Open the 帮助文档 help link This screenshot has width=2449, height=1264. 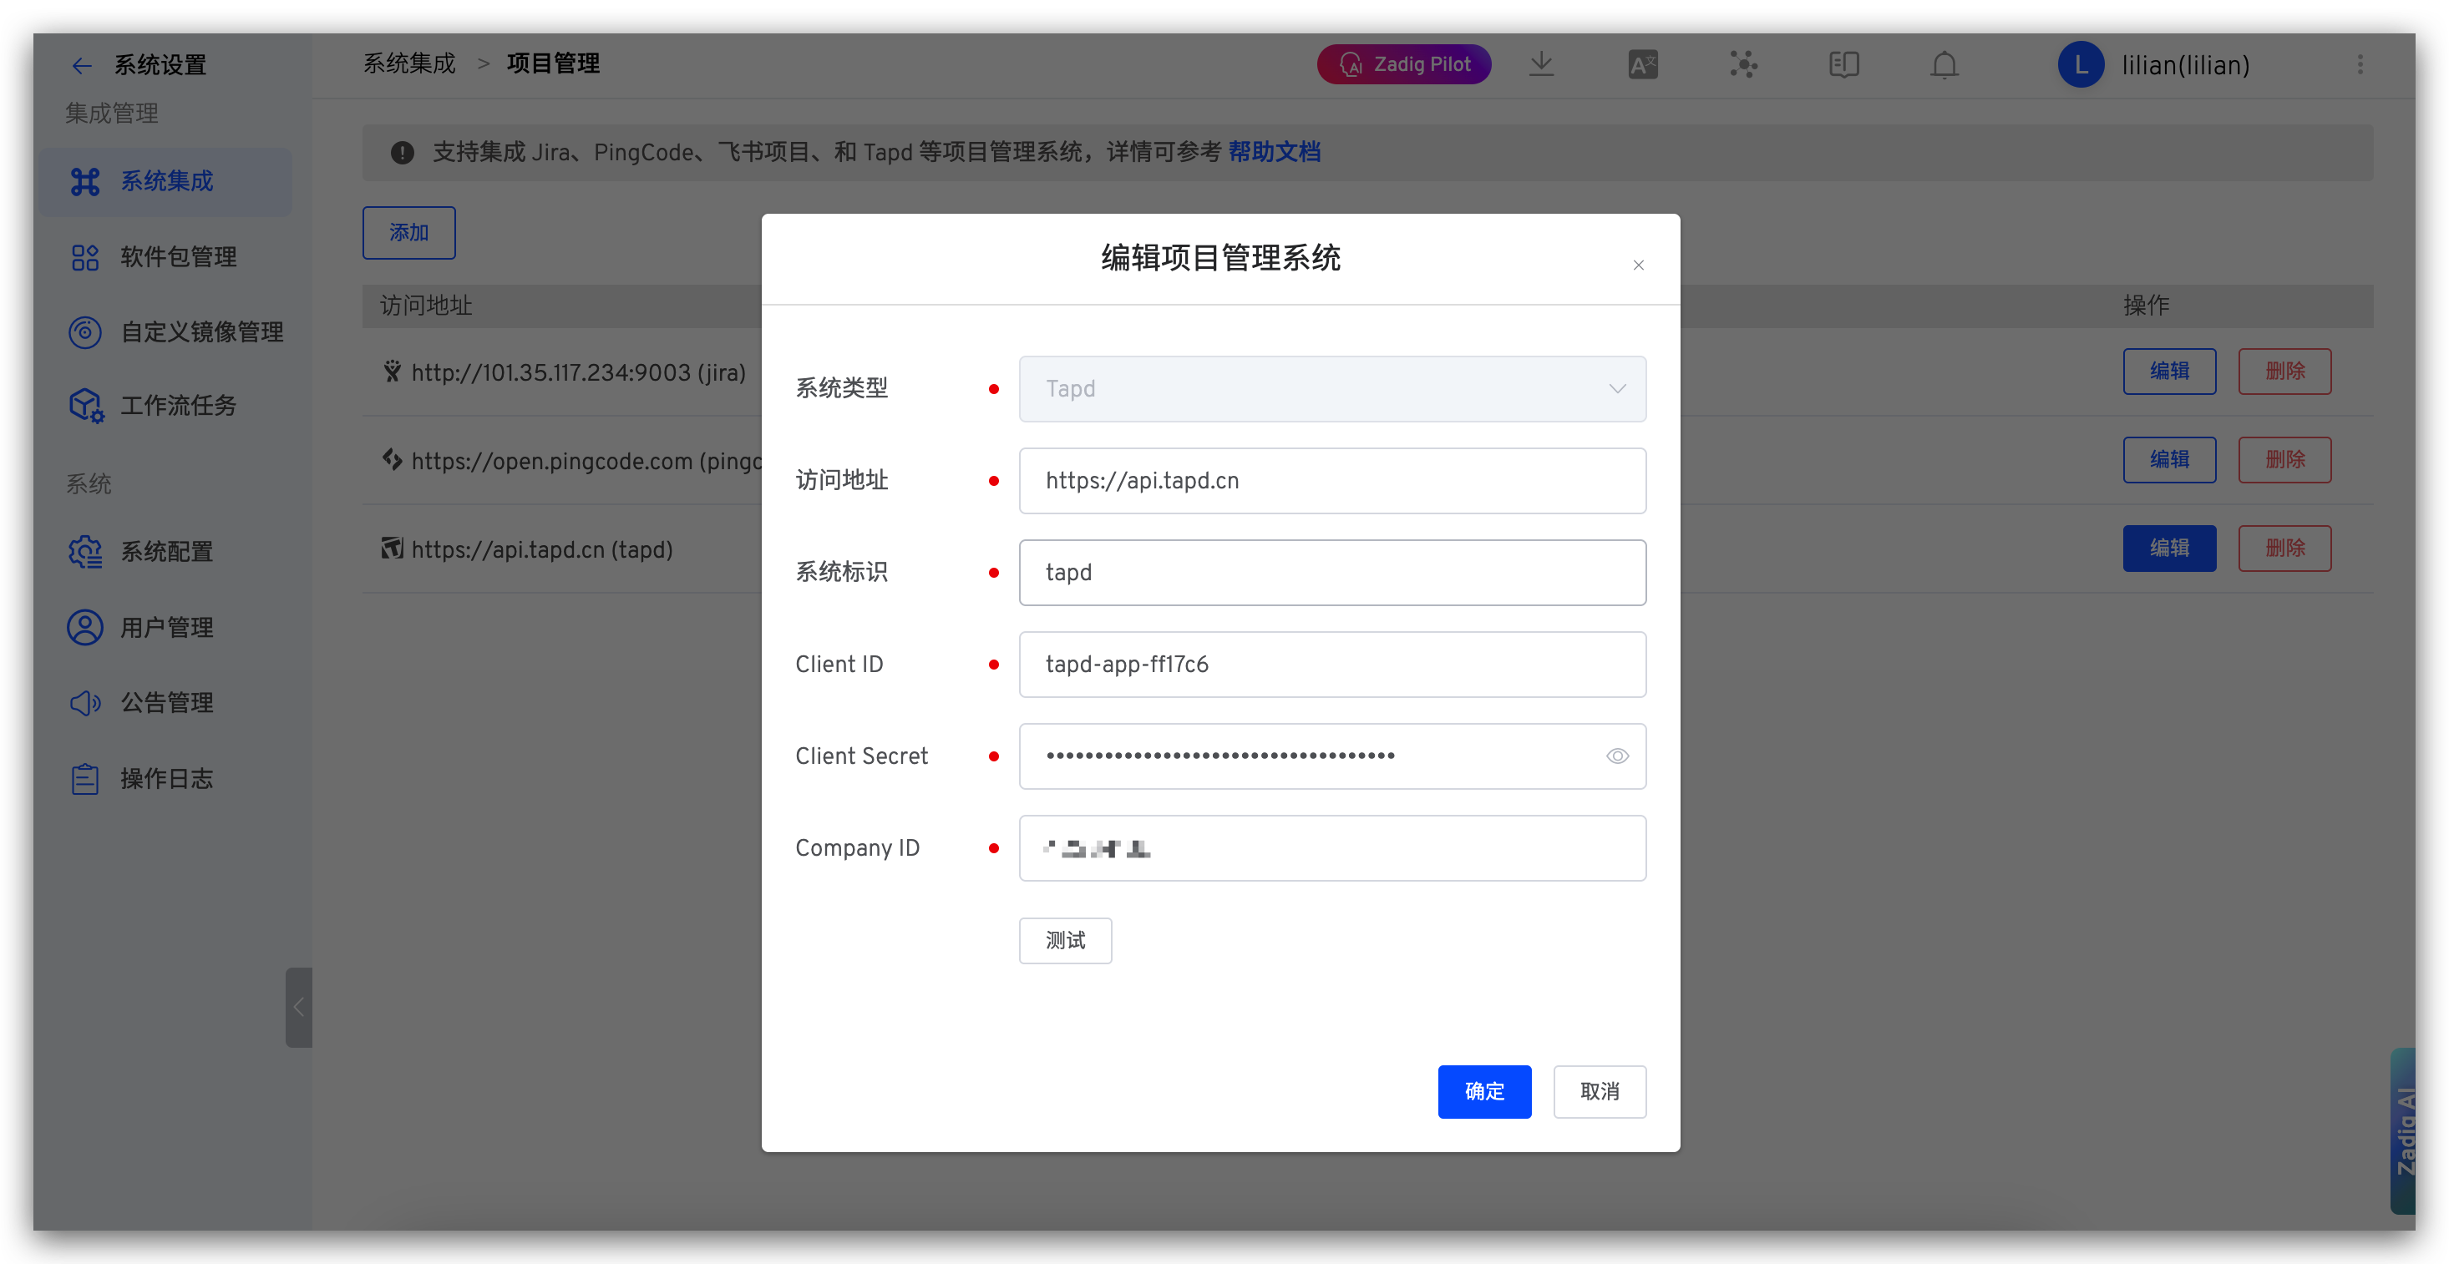coord(1273,152)
